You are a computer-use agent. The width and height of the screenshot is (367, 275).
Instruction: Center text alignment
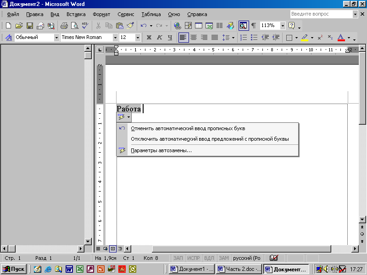point(194,38)
